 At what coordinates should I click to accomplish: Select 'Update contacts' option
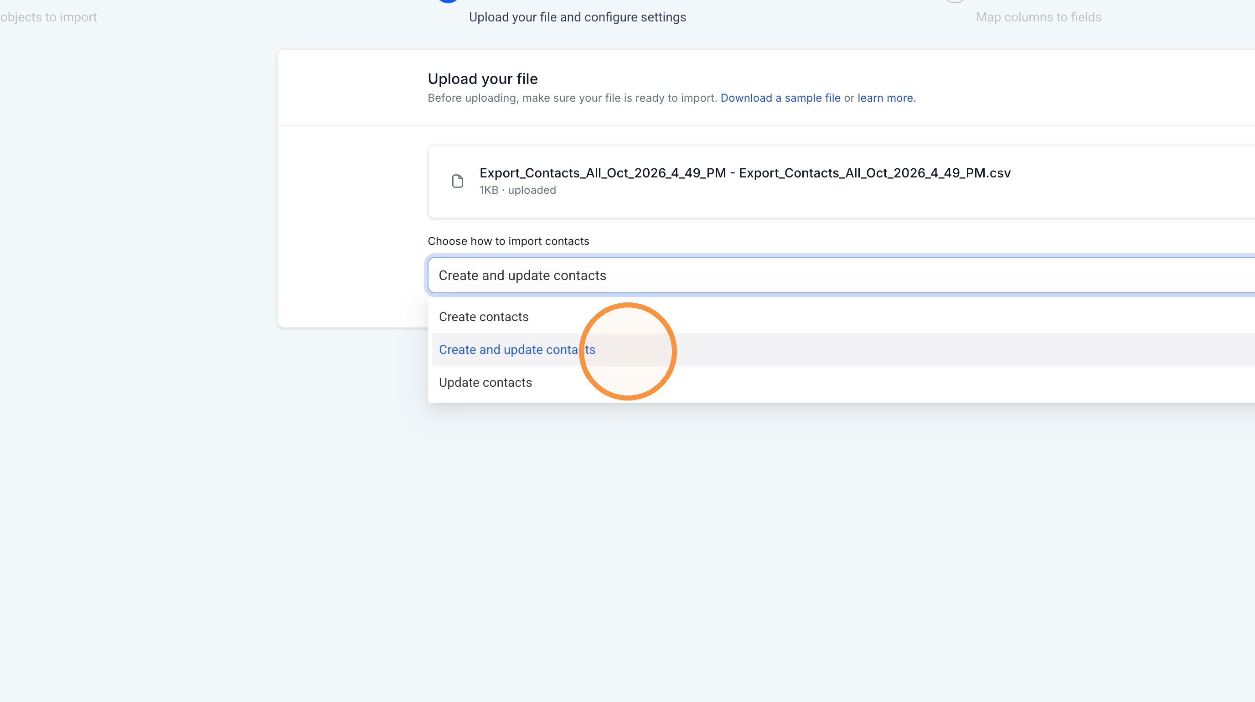pyautogui.click(x=843, y=383)
